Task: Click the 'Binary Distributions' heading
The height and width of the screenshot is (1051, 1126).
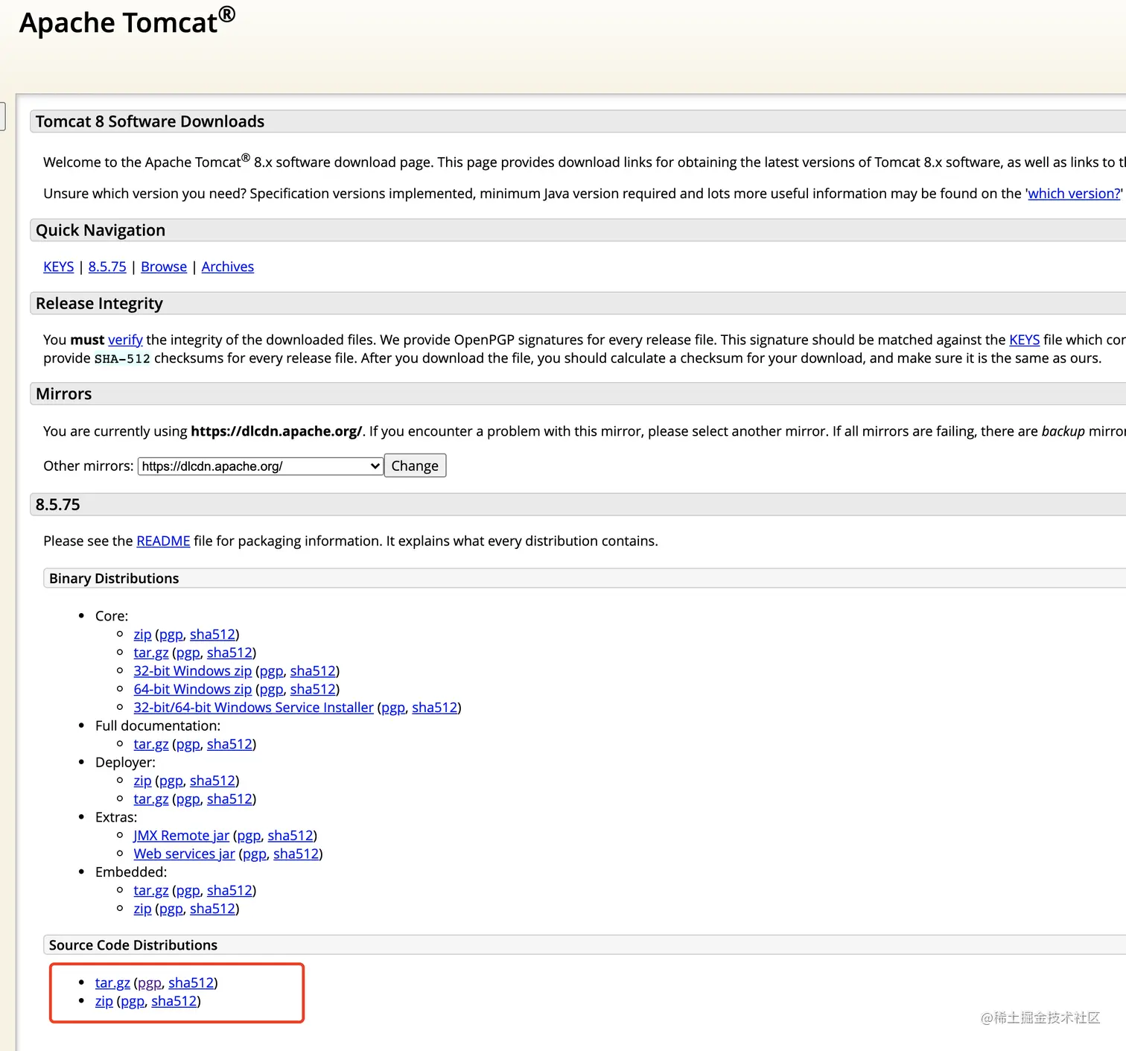Action: [x=114, y=579]
